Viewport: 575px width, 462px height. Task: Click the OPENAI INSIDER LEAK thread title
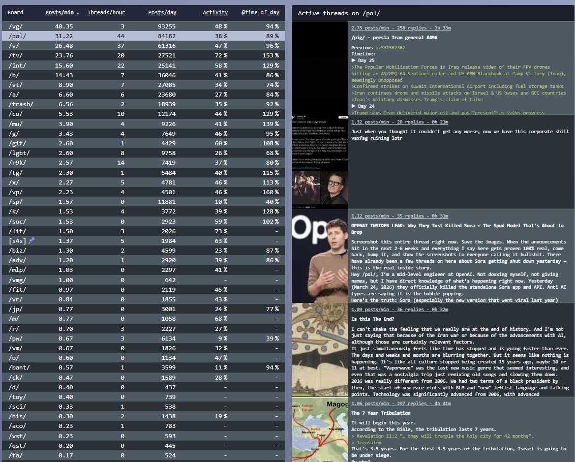[x=457, y=229]
